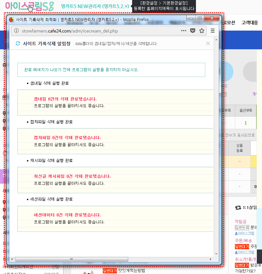Click the green option shortage count 1
262x274 pixels.
[246, 123]
